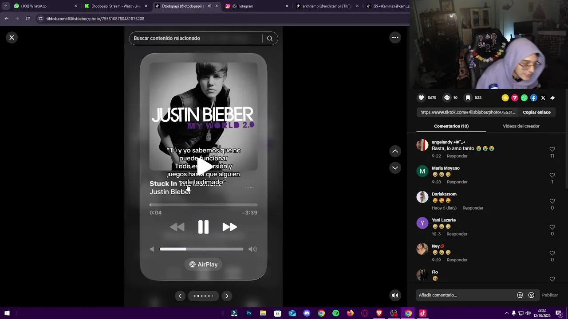
Task: Click 'Copiar enlace' button
Action: point(536,113)
